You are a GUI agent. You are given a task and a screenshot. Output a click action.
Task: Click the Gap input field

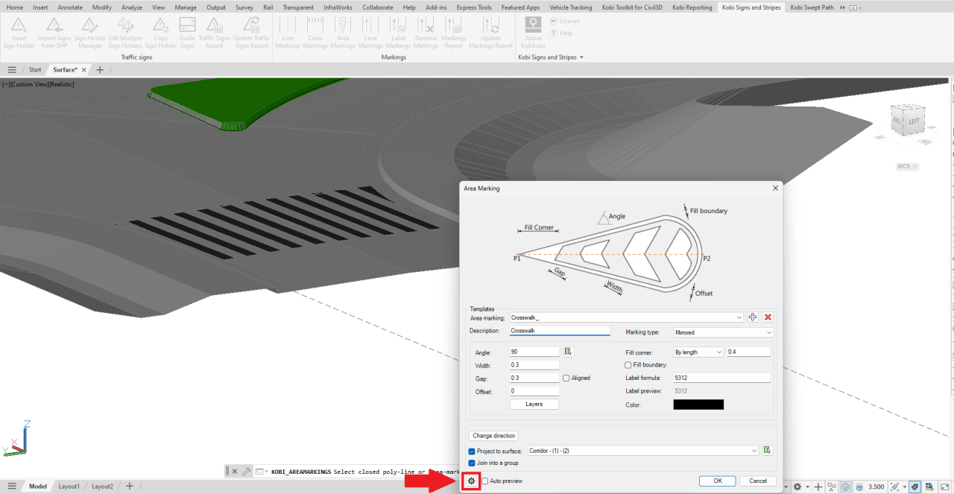[x=534, y=378]
